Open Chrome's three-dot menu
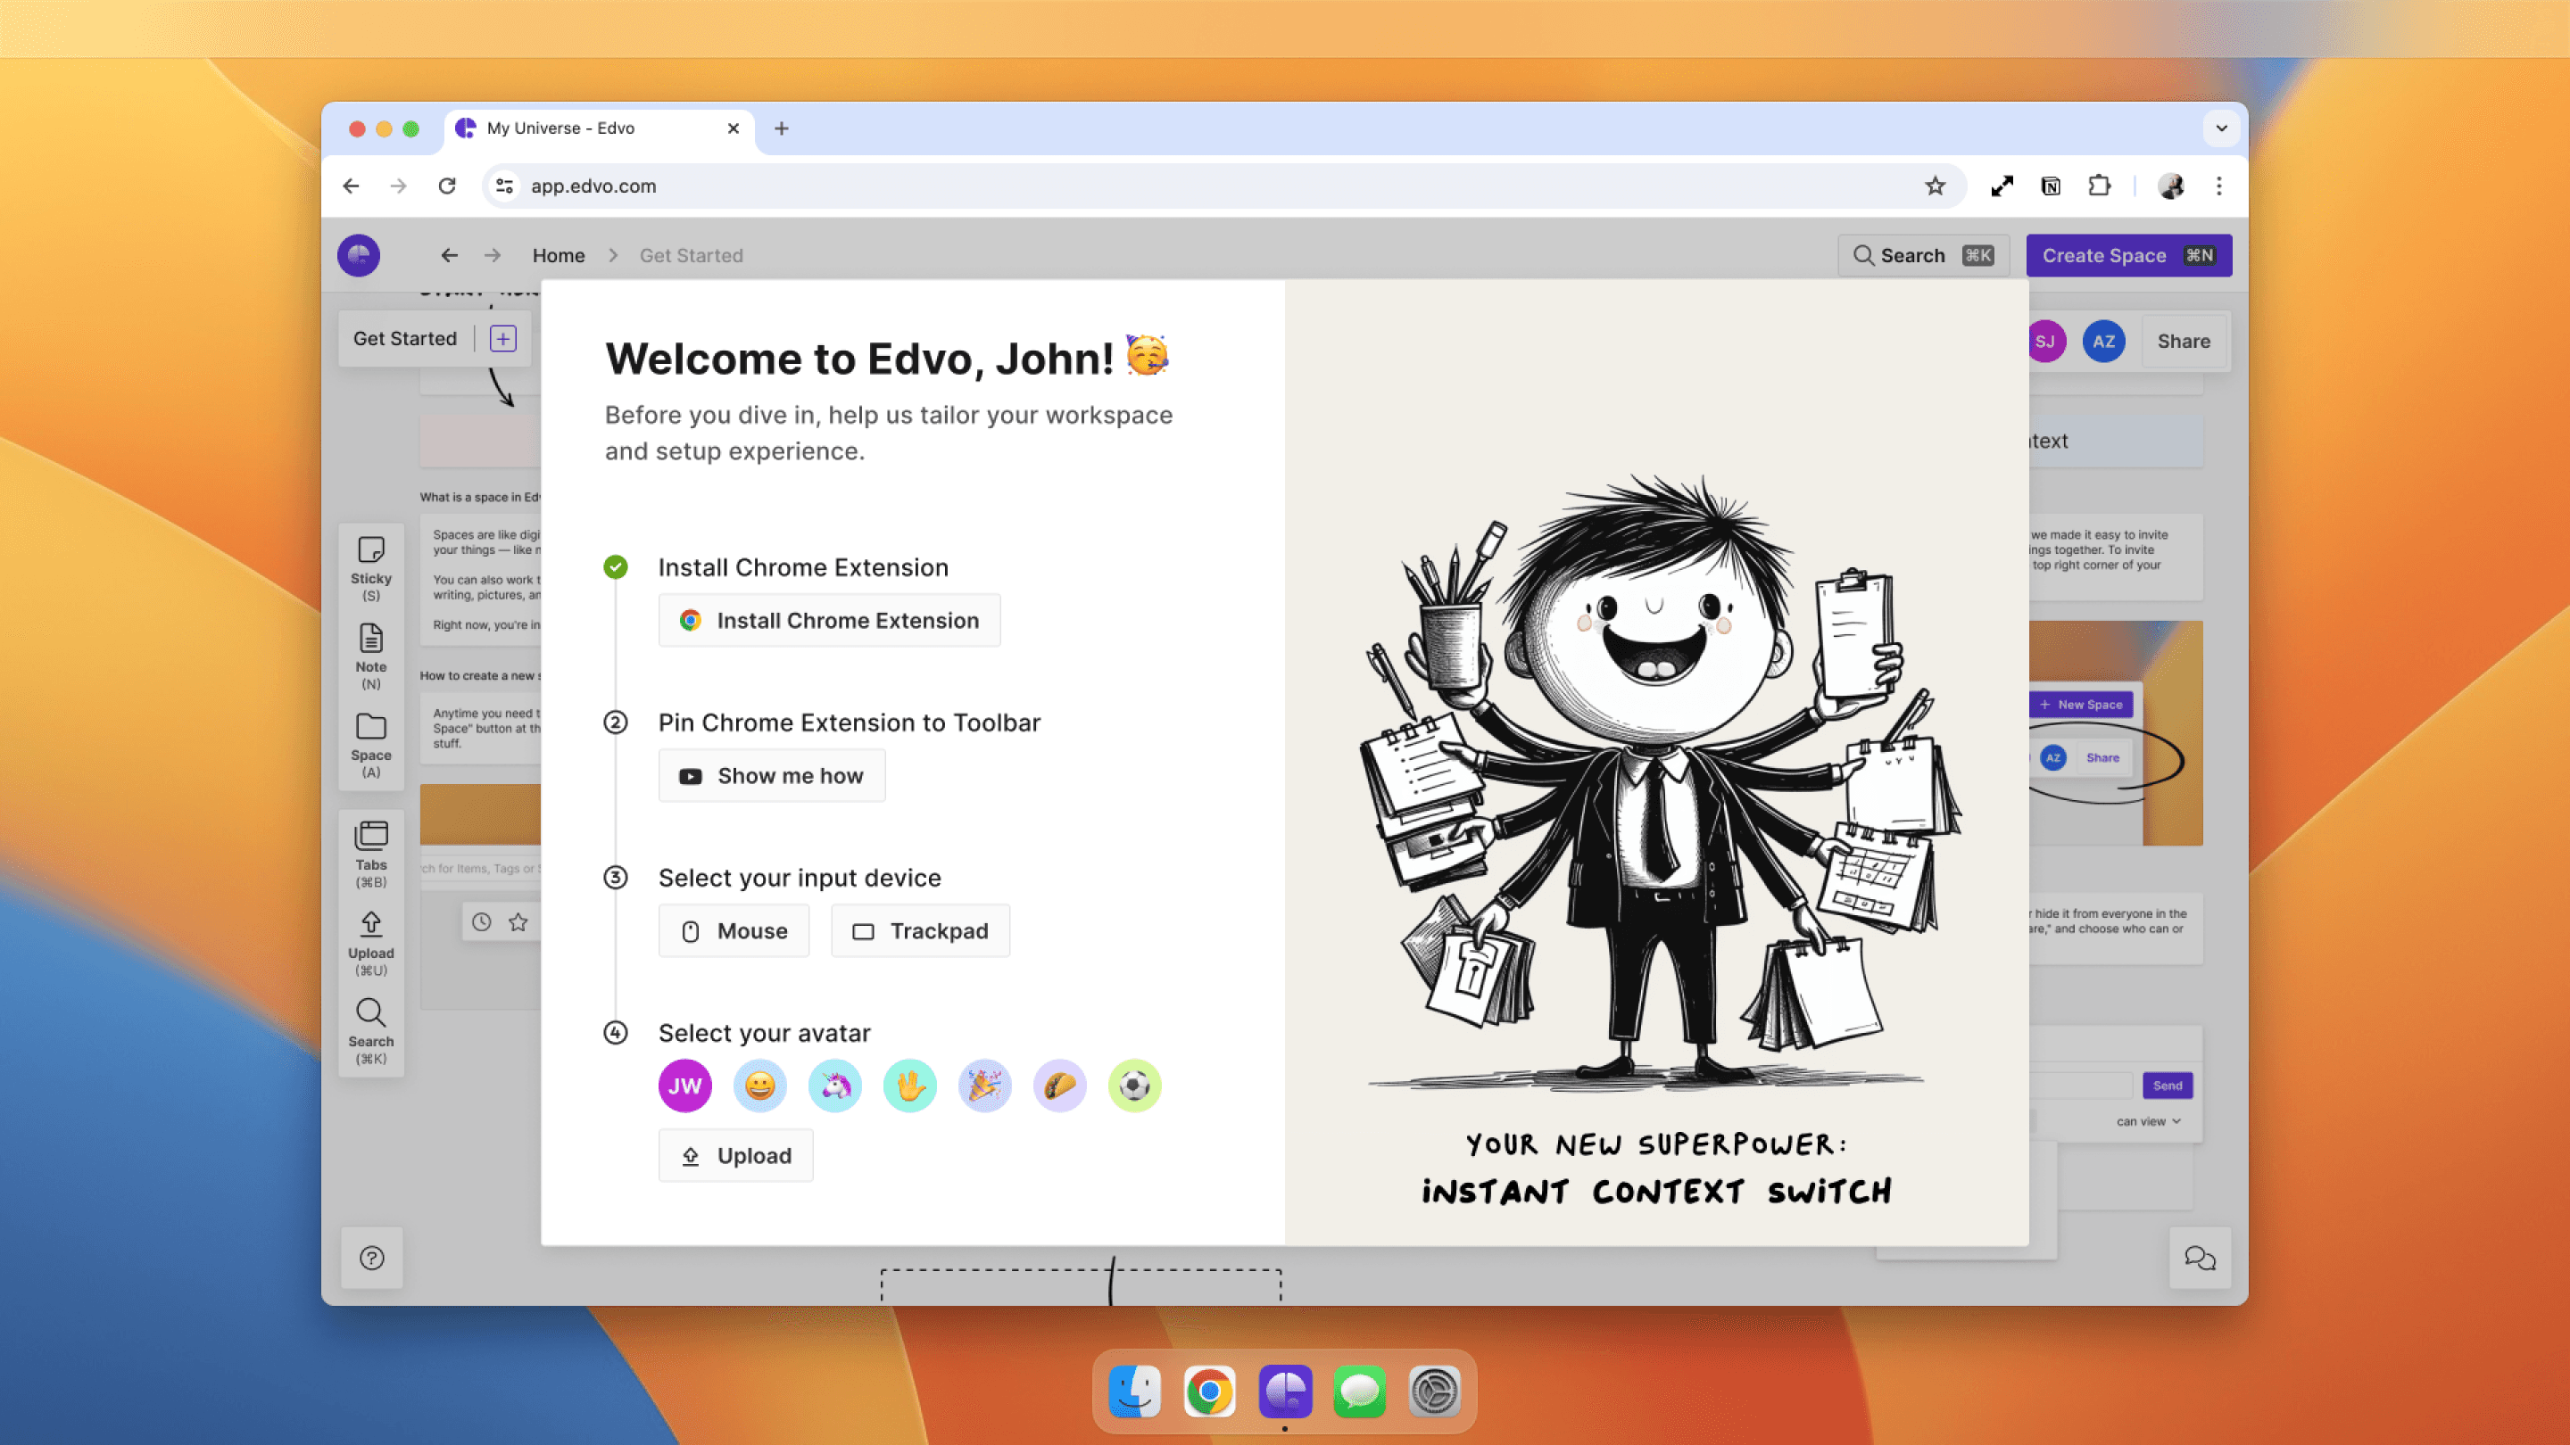 click(2218, 186)
